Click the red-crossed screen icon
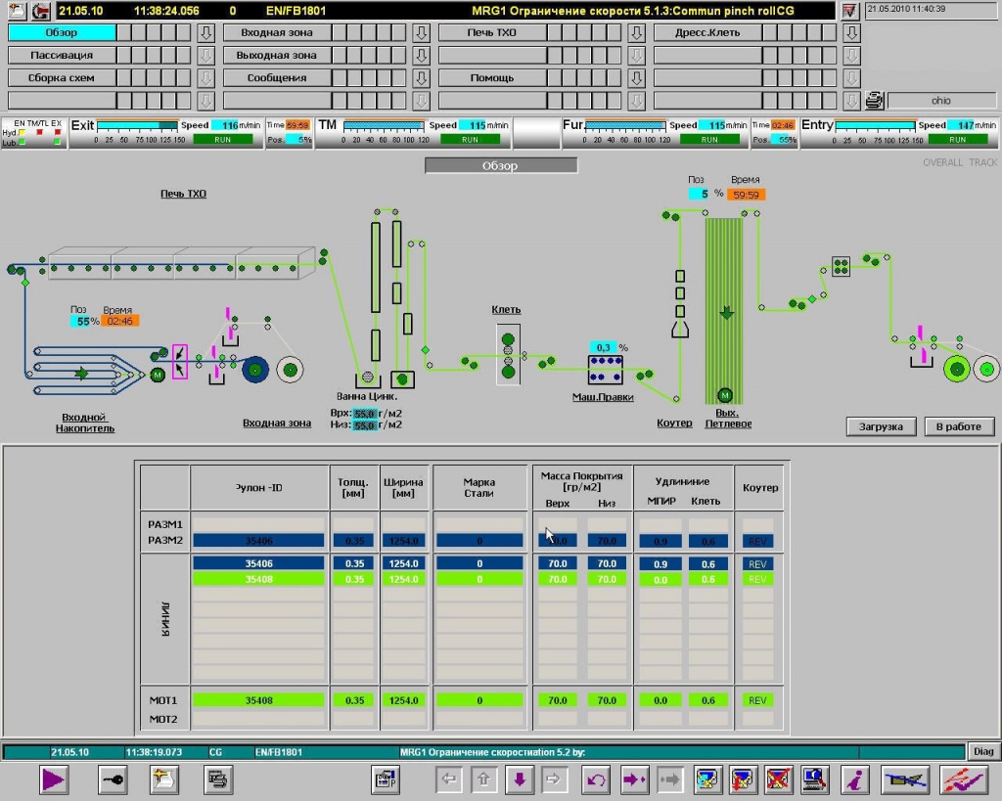The image size is (1002, 801). [x=778, y=779]
